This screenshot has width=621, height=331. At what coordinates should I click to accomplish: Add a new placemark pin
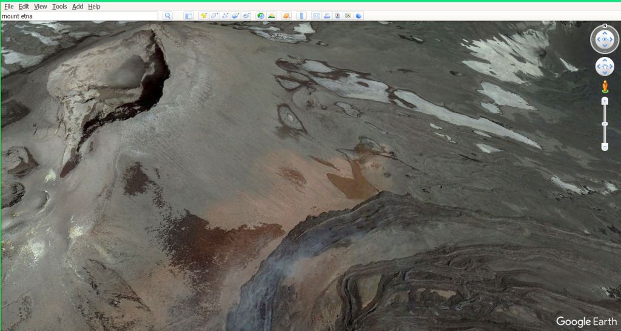tap(204, 16)
